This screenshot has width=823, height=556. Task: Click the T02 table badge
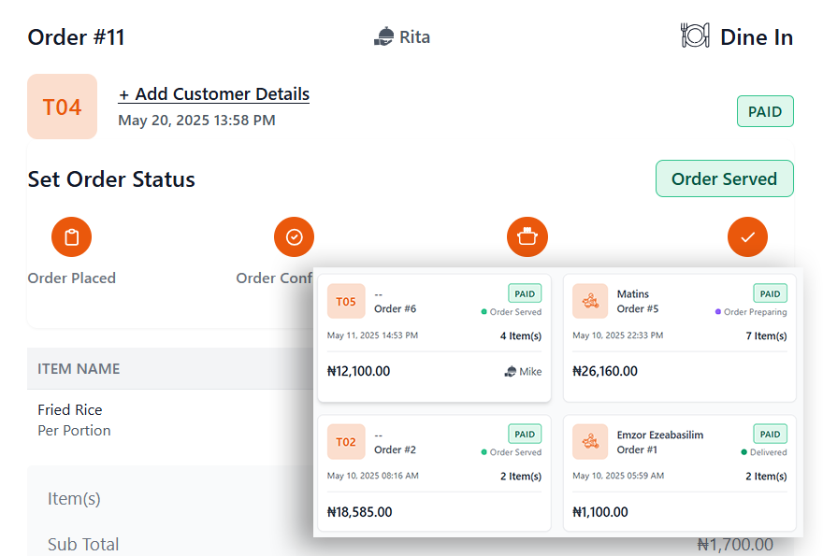point(346,442)
